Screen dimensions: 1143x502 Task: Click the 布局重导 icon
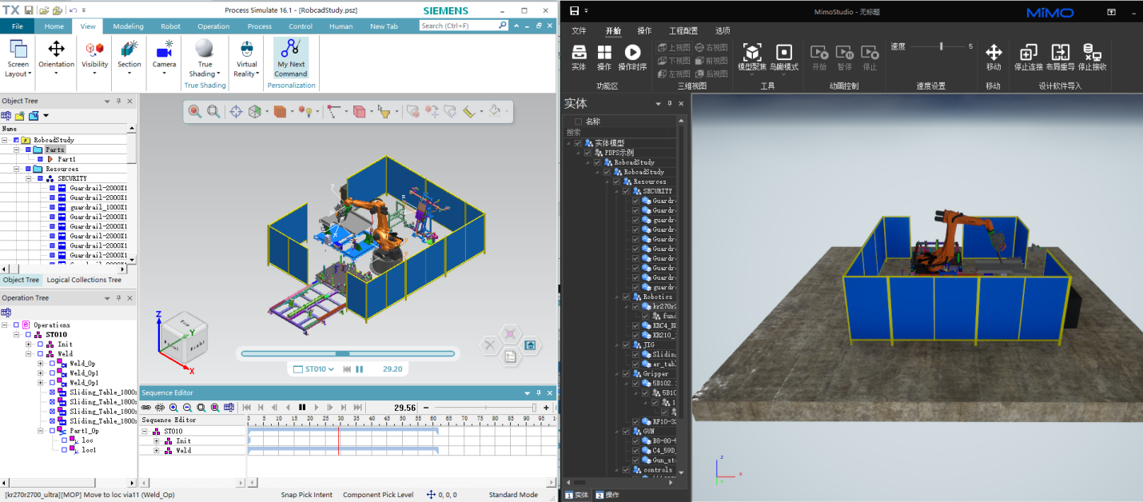pos(1060,53)
